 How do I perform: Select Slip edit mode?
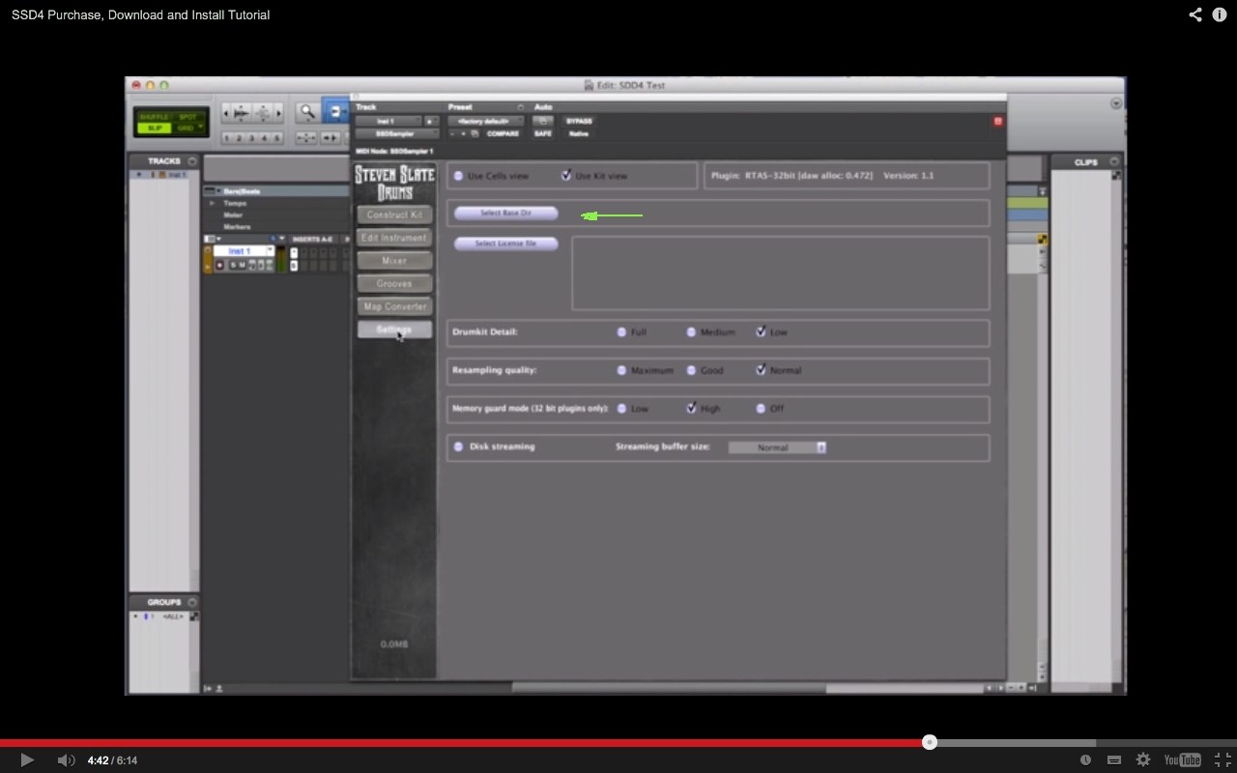click(x=155, y=128)
